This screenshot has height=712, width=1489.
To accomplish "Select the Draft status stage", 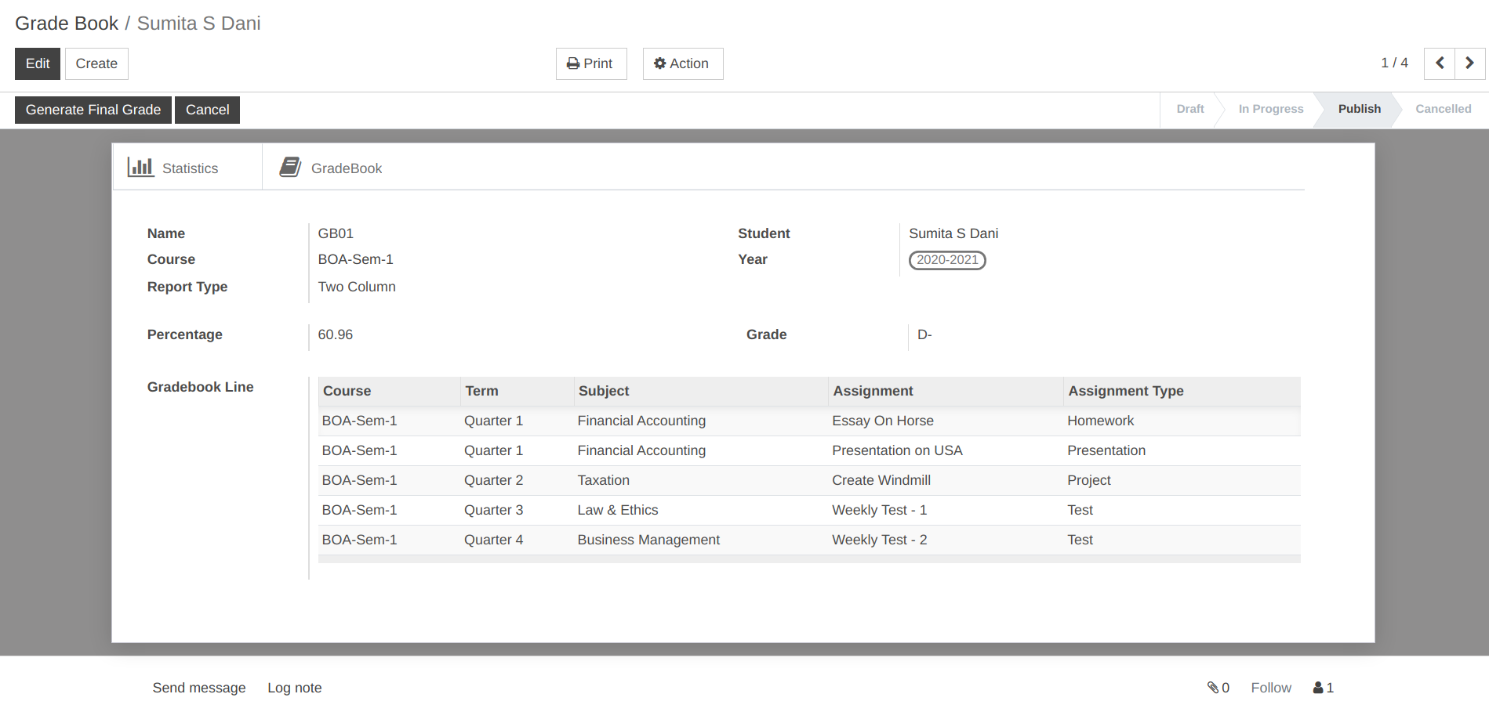I will (1190, 109).
